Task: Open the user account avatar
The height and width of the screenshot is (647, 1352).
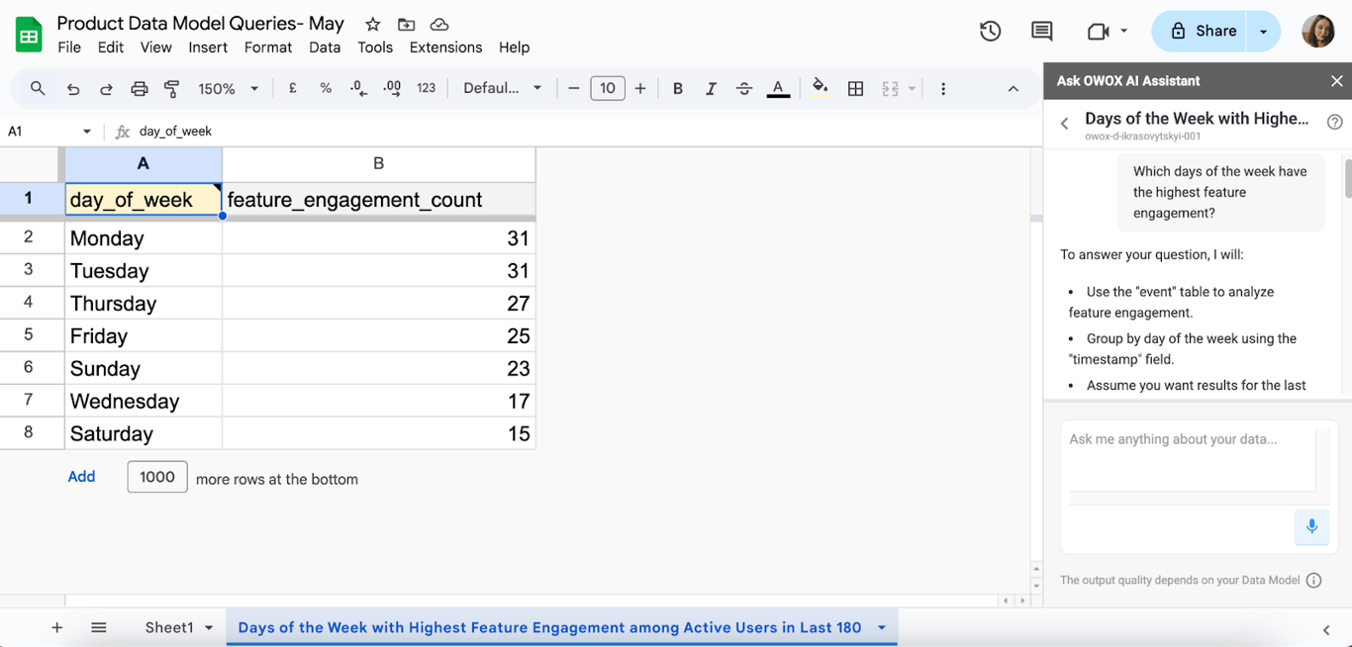Action: tap(1317, 32)
